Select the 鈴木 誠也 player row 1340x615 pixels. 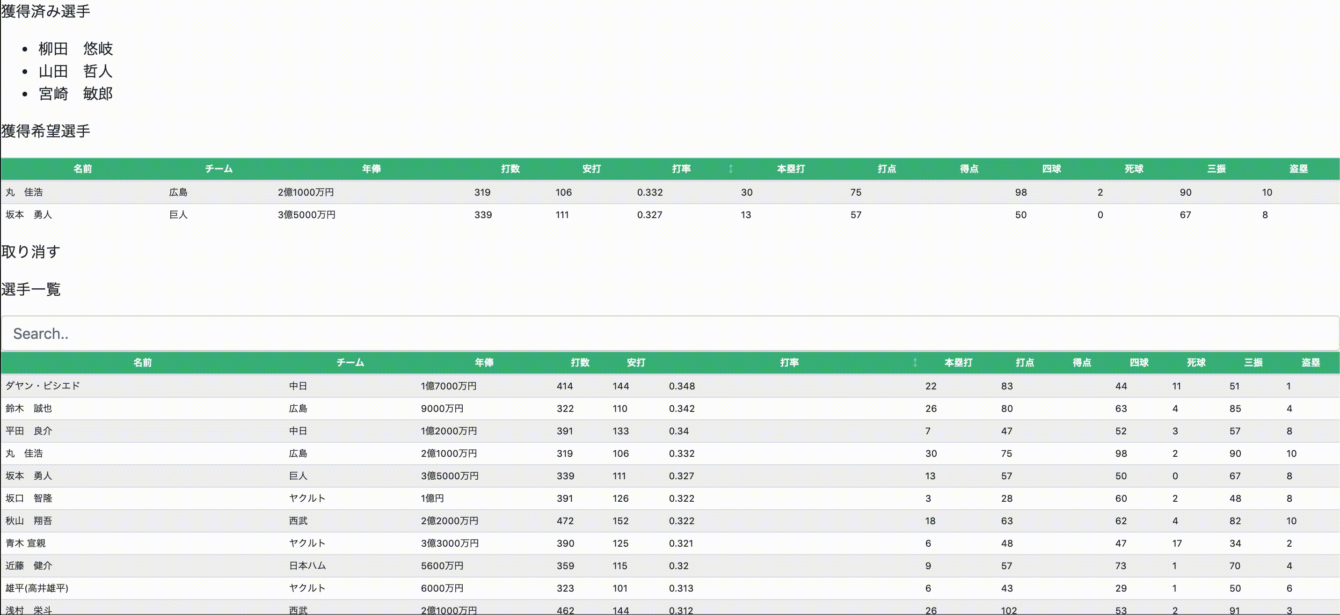pos(29,409)
